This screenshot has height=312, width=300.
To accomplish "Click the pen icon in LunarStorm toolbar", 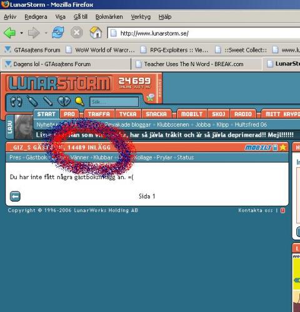I will click(x=47, y=101).
